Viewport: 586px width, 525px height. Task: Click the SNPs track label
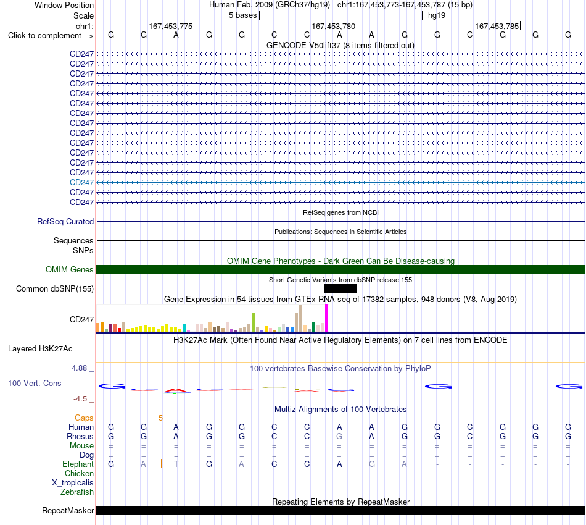coord(83,250)
